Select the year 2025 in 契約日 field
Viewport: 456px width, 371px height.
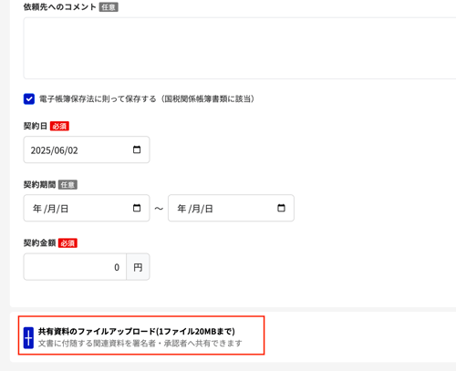click(41, 150)
